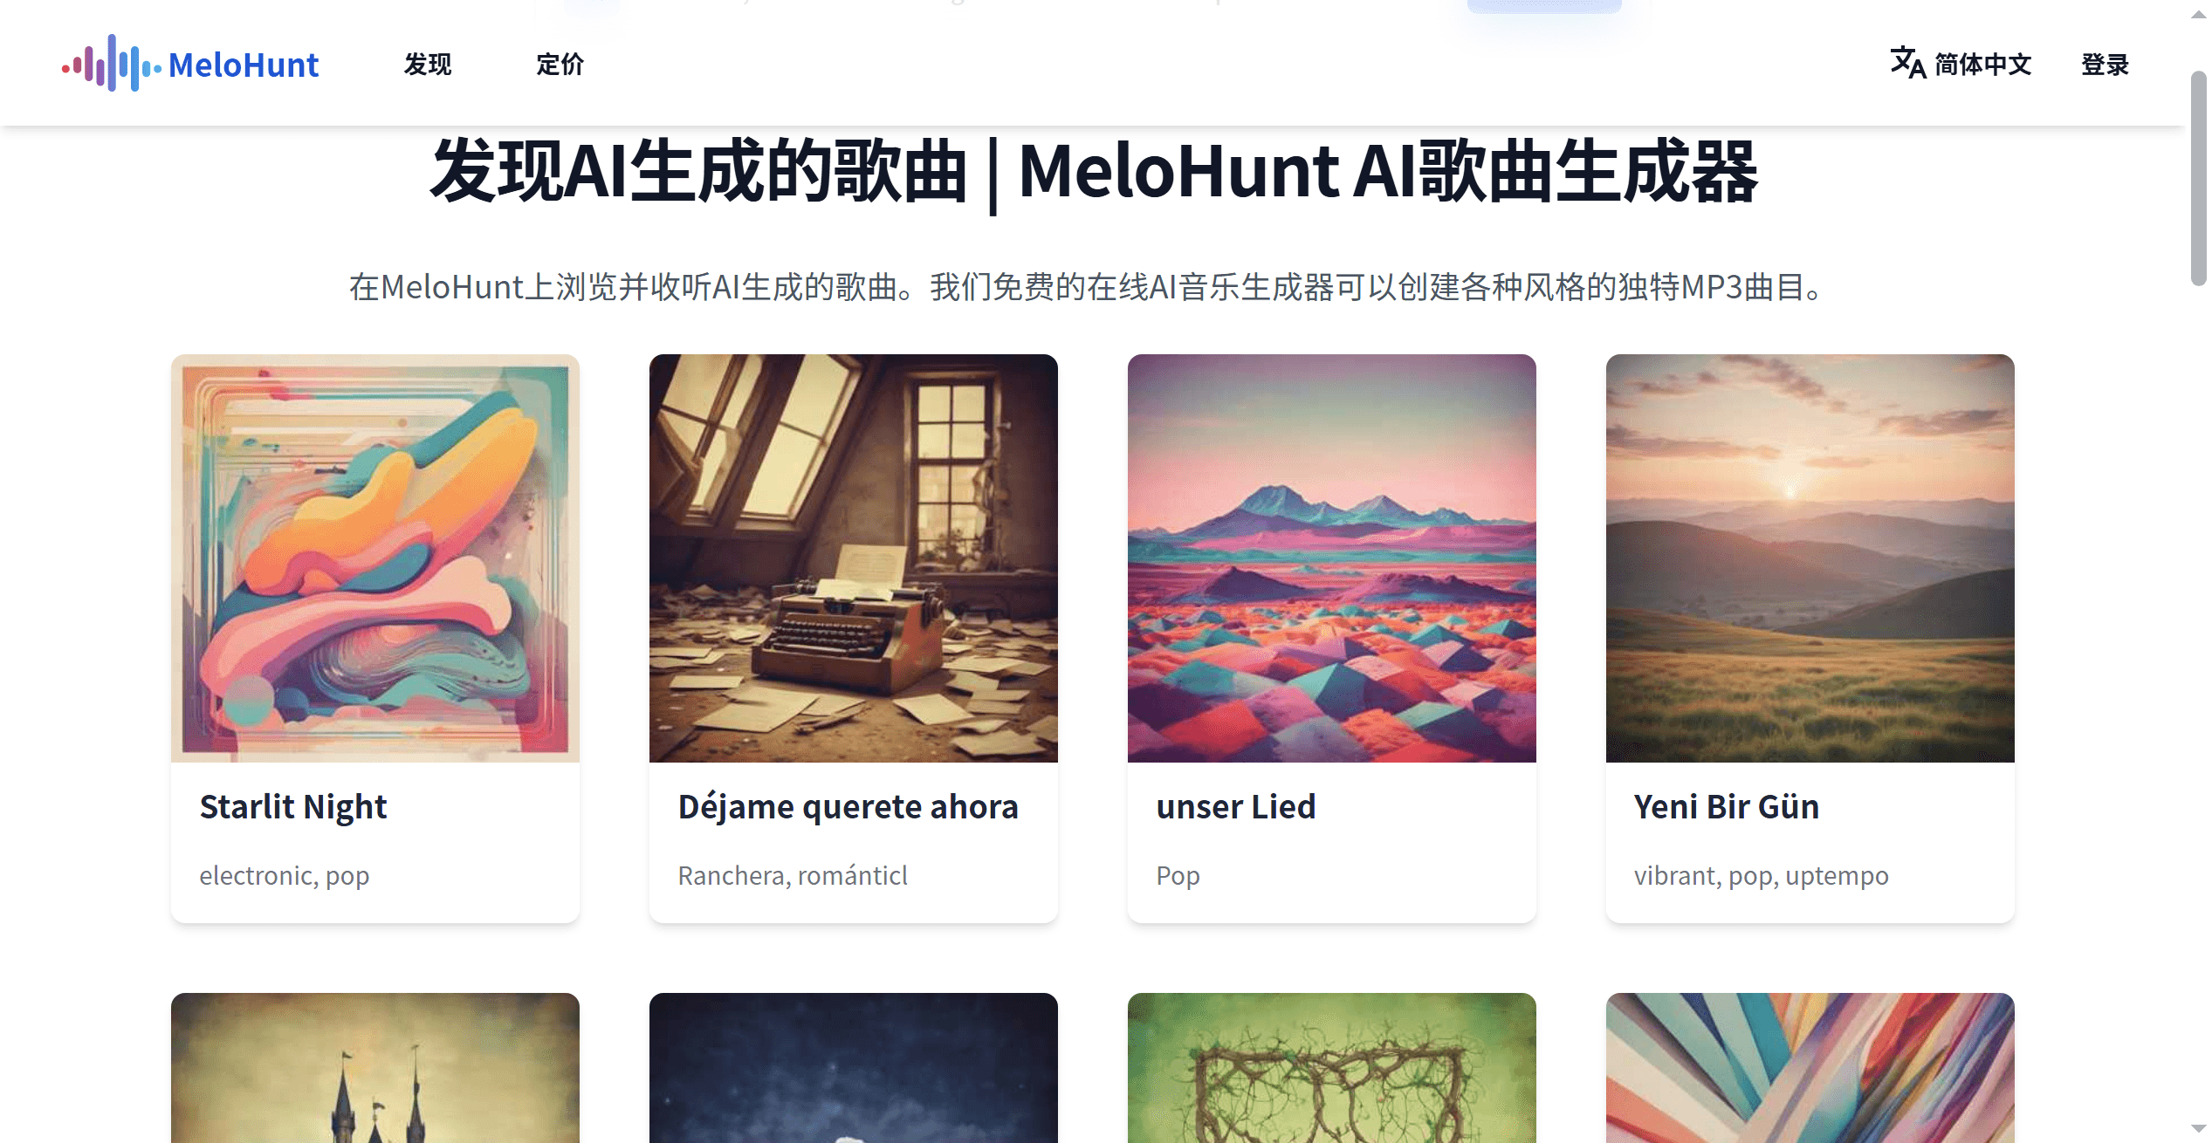Open the typewriter cover for Déjame querete ahora
This screenshot has height=1143, width=2212.
(x=854, y=558)
